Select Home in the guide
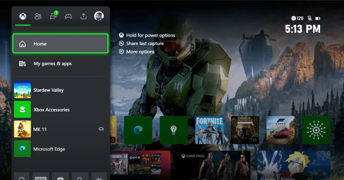The width and height of the screenshot is (344, 180). click(60, 43)
